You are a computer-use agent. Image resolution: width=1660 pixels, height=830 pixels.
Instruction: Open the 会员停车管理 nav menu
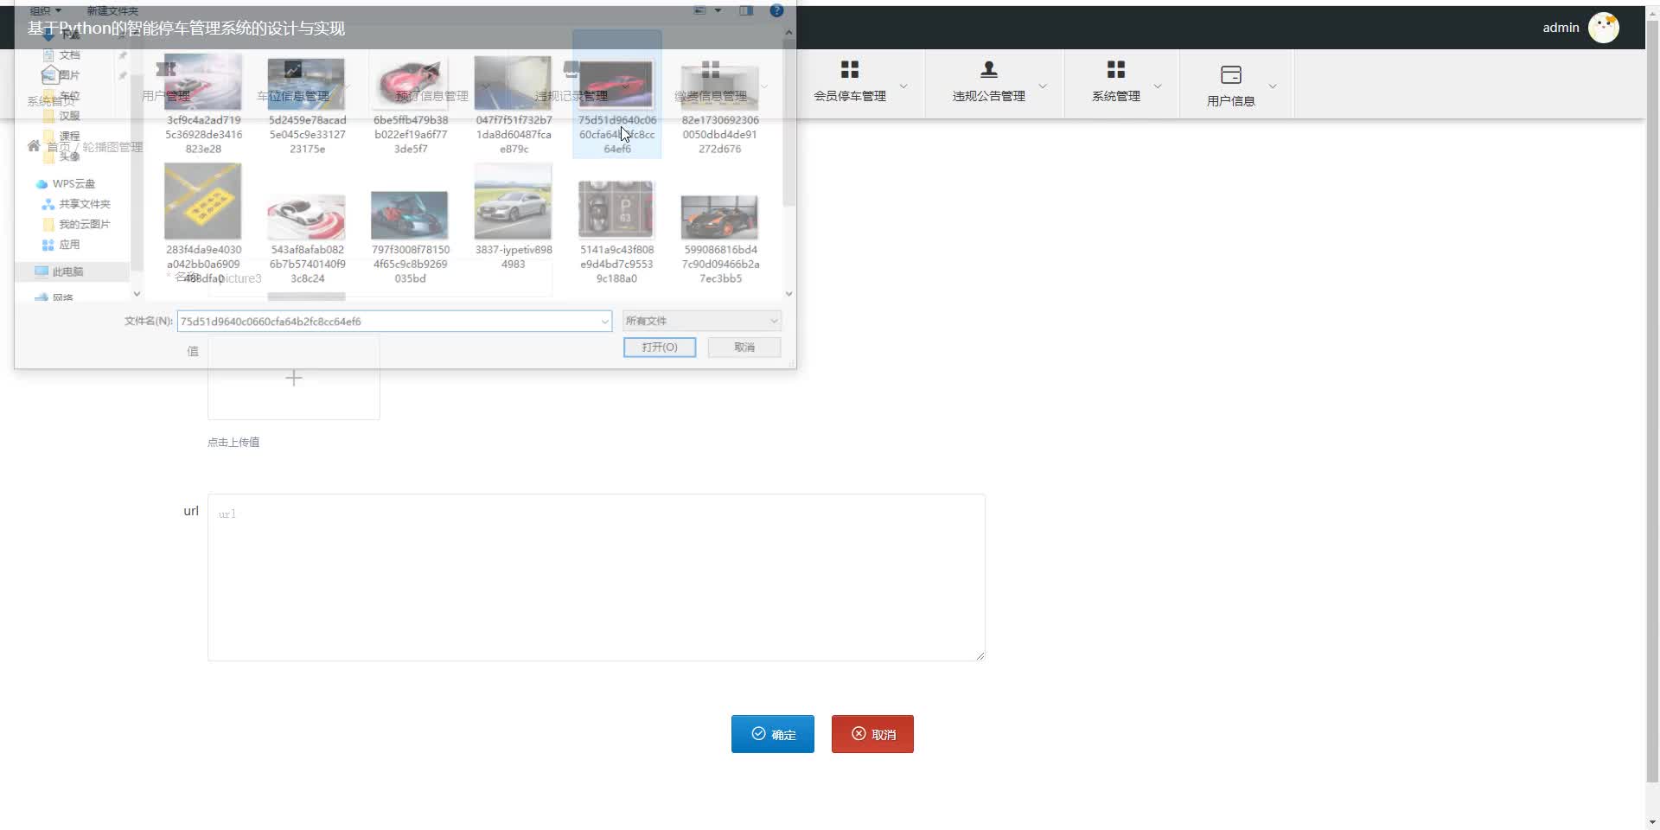[850, 96]
